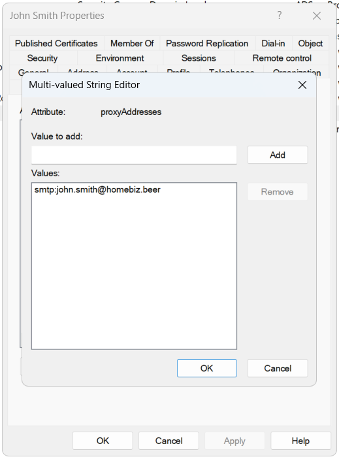Cancel the Multi-valued String Editor
This screenshot has height=459, width=339.
click(x=278, y=368)
